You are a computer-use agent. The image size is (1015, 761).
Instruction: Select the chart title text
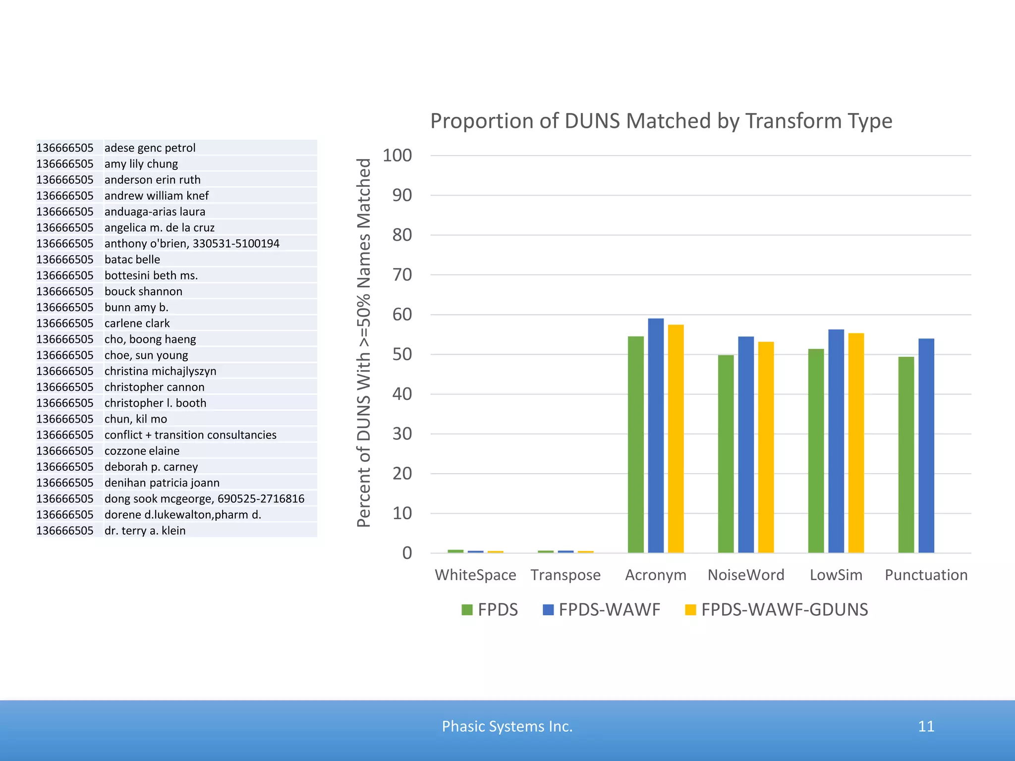pos(661,121)
